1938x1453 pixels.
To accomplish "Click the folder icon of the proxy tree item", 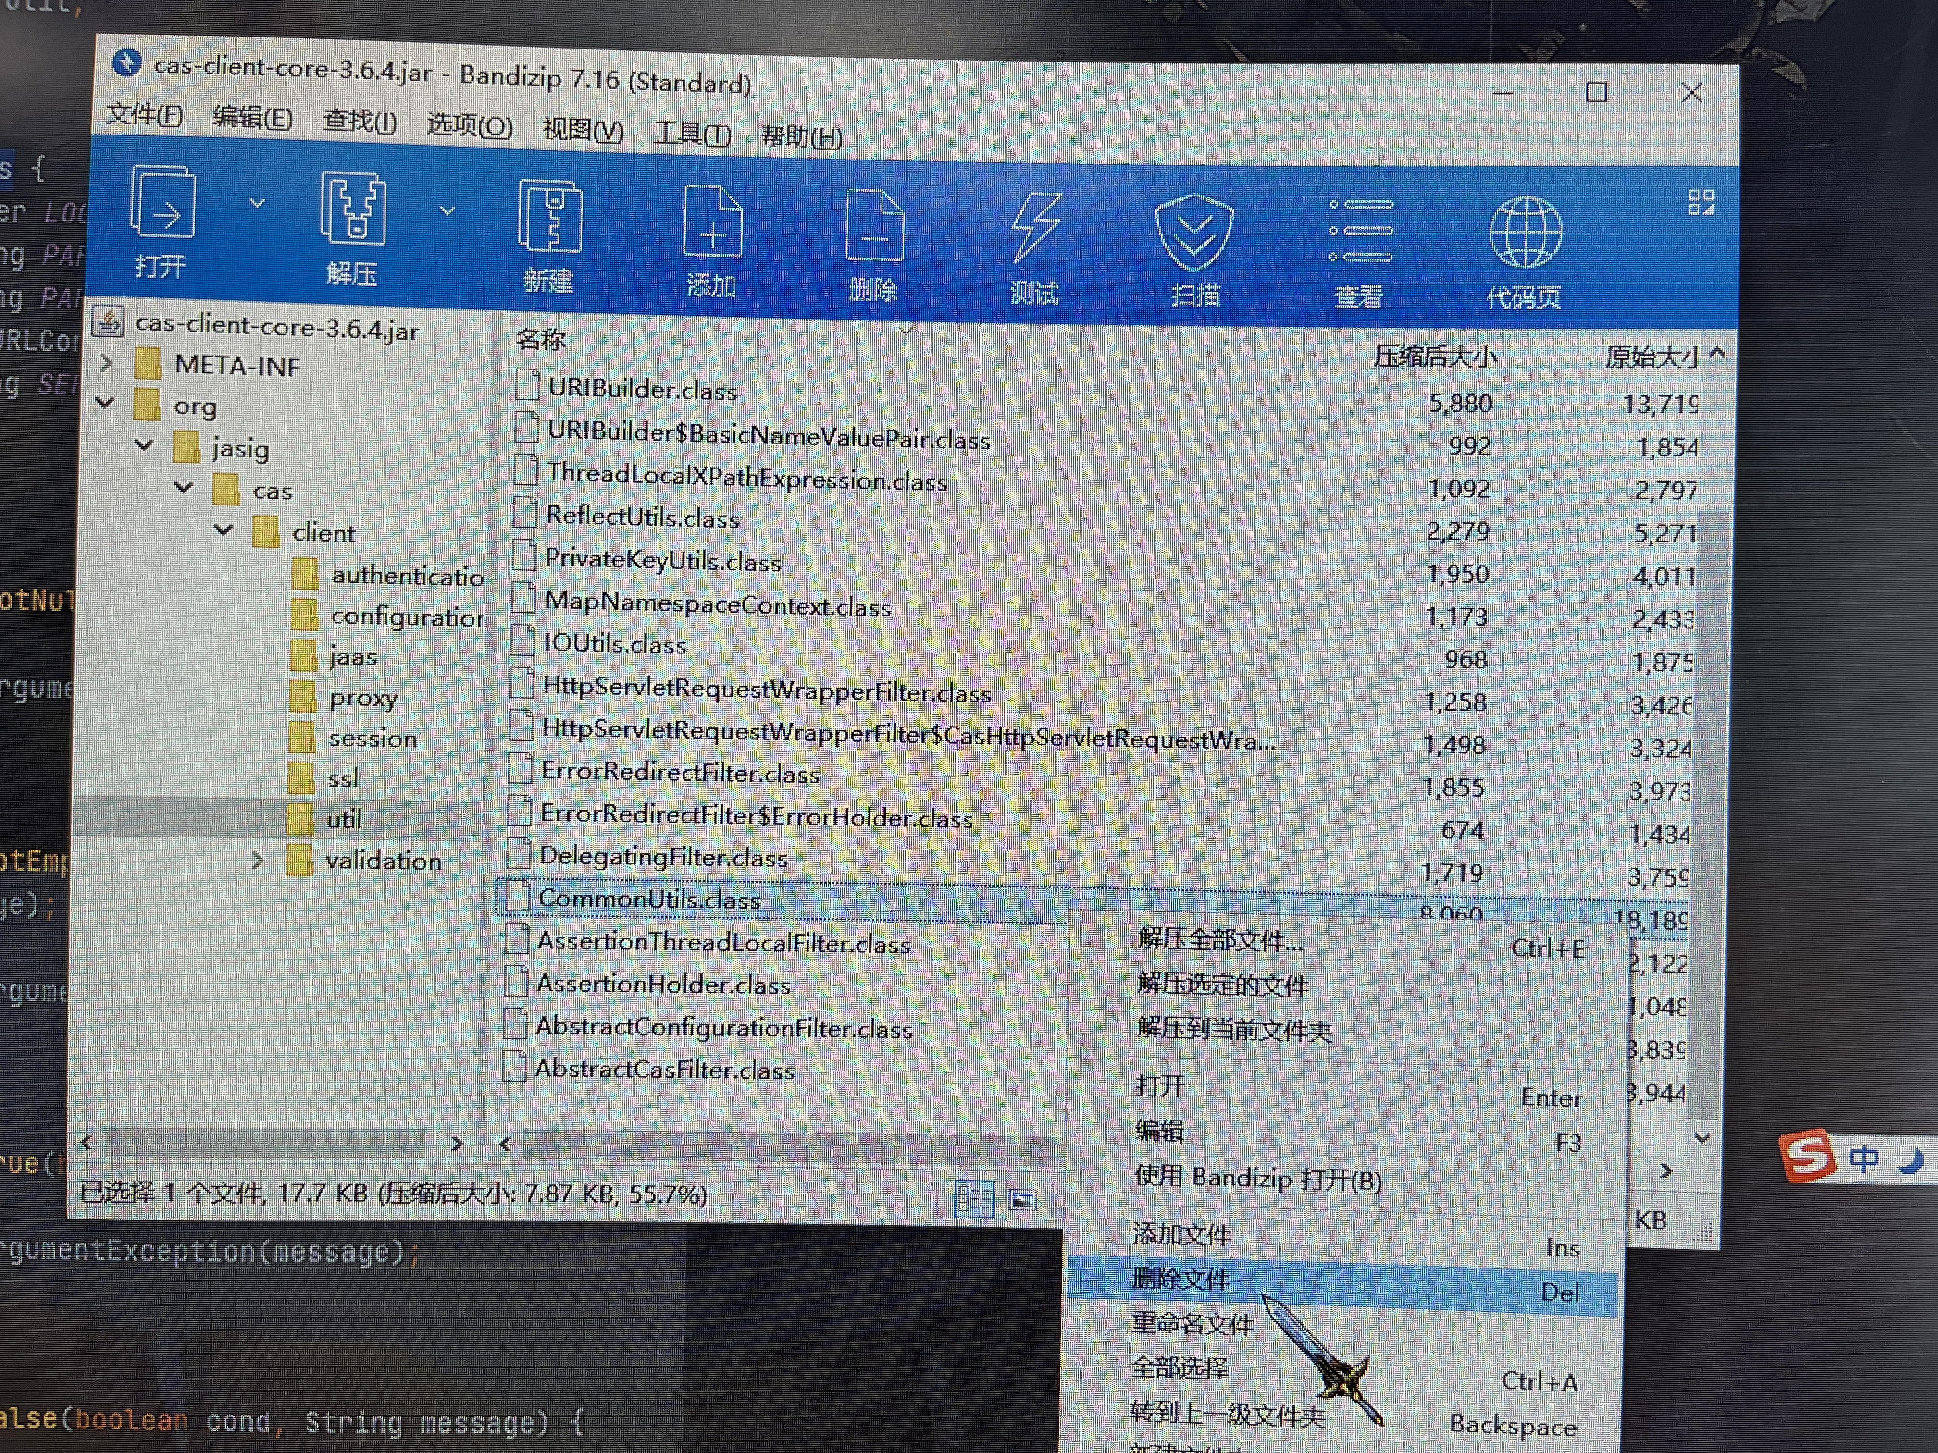I will [303, 697].
